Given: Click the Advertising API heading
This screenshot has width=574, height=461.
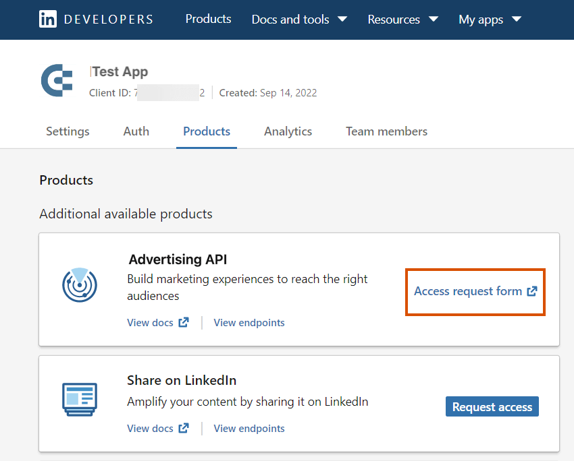Looking at the screenshot, I should (178, 259).
